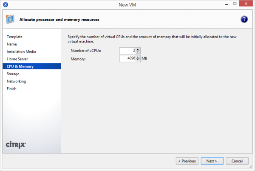Screen dimensions: 255x171
Task: Jump to the Storage step
Action: 13,74
